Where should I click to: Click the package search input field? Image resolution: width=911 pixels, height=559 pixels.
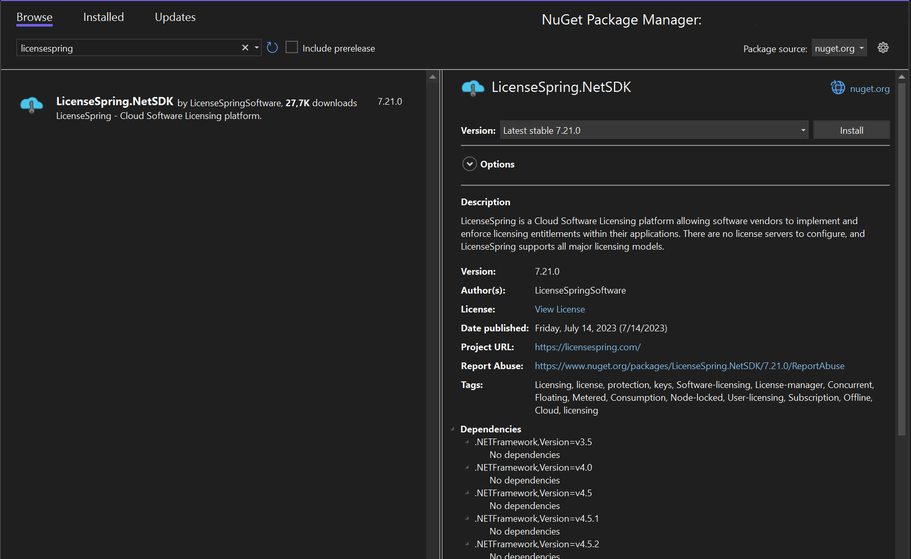click(x=128, y=48)
